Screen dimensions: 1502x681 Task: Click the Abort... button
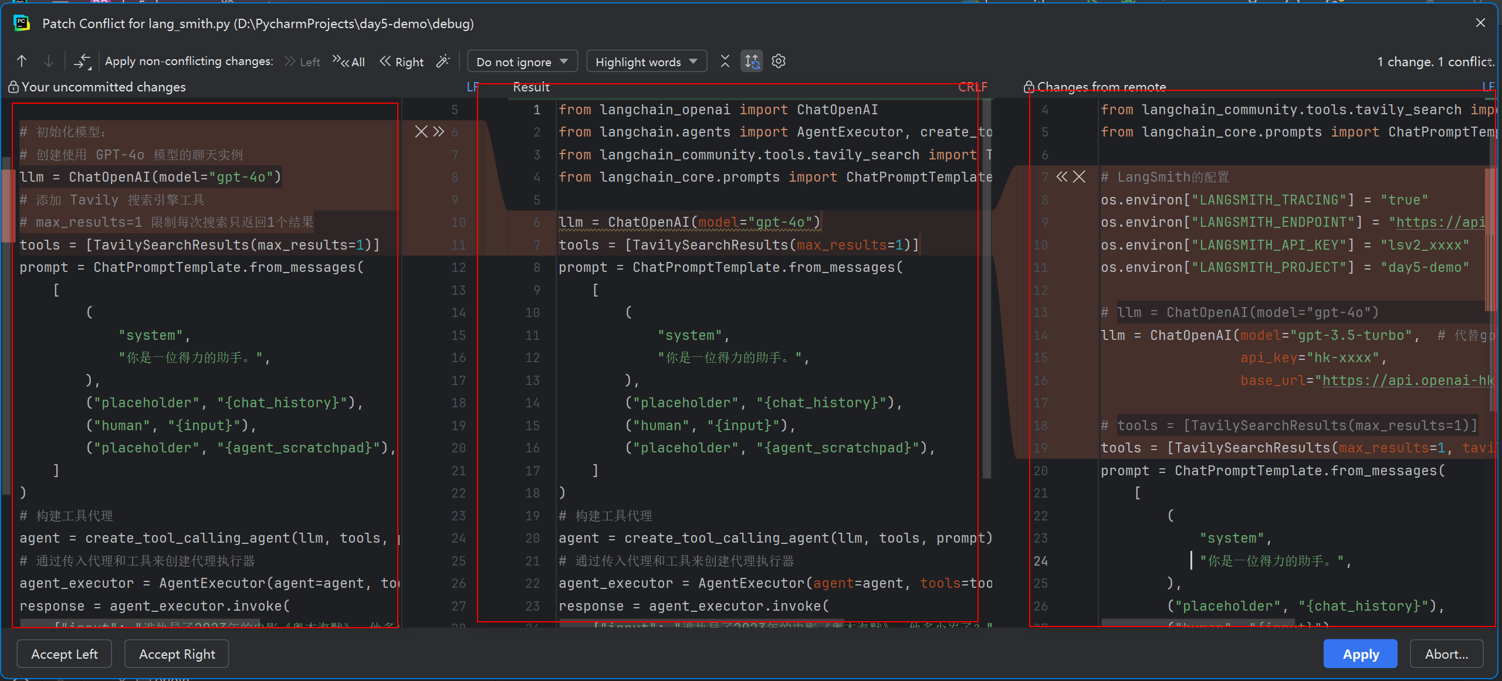(1447, 654)
